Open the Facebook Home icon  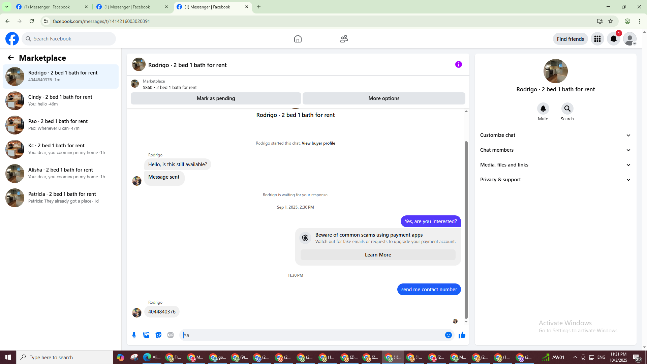pyautogui.click(x=298, y=39)
